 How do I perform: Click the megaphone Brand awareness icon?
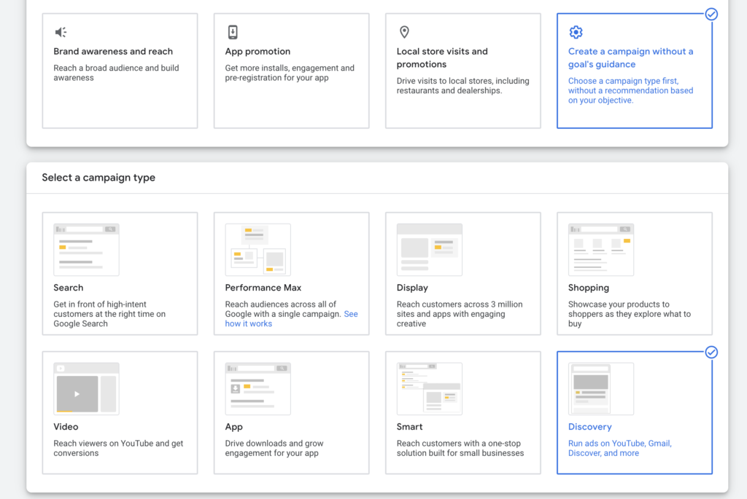tap(61, 32)
